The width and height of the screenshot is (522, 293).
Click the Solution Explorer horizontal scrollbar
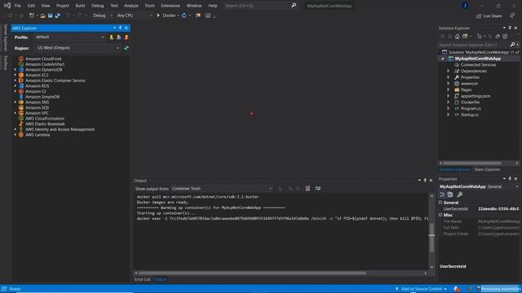472,163
